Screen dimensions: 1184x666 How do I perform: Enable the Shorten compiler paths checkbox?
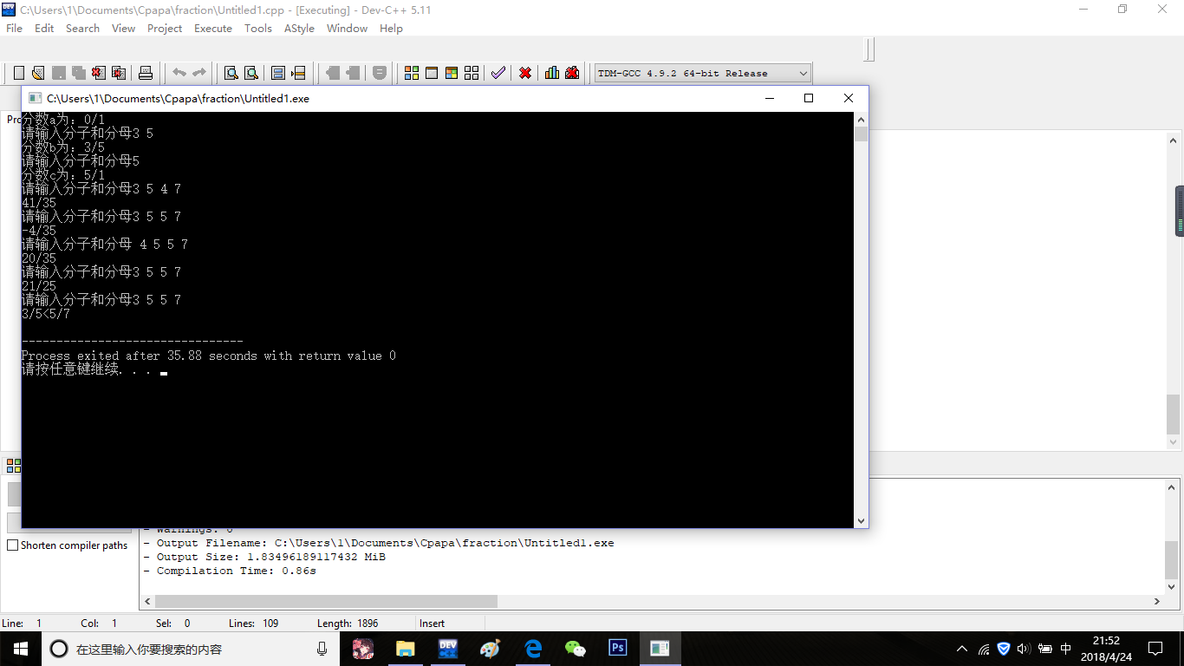click(13, 545)
